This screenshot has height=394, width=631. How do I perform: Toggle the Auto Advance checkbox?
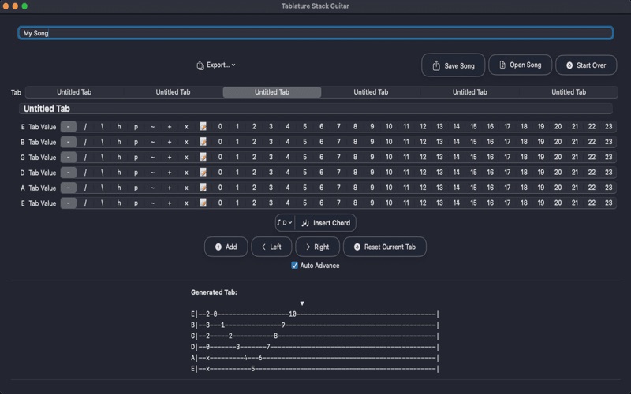[x=294, y=266]
